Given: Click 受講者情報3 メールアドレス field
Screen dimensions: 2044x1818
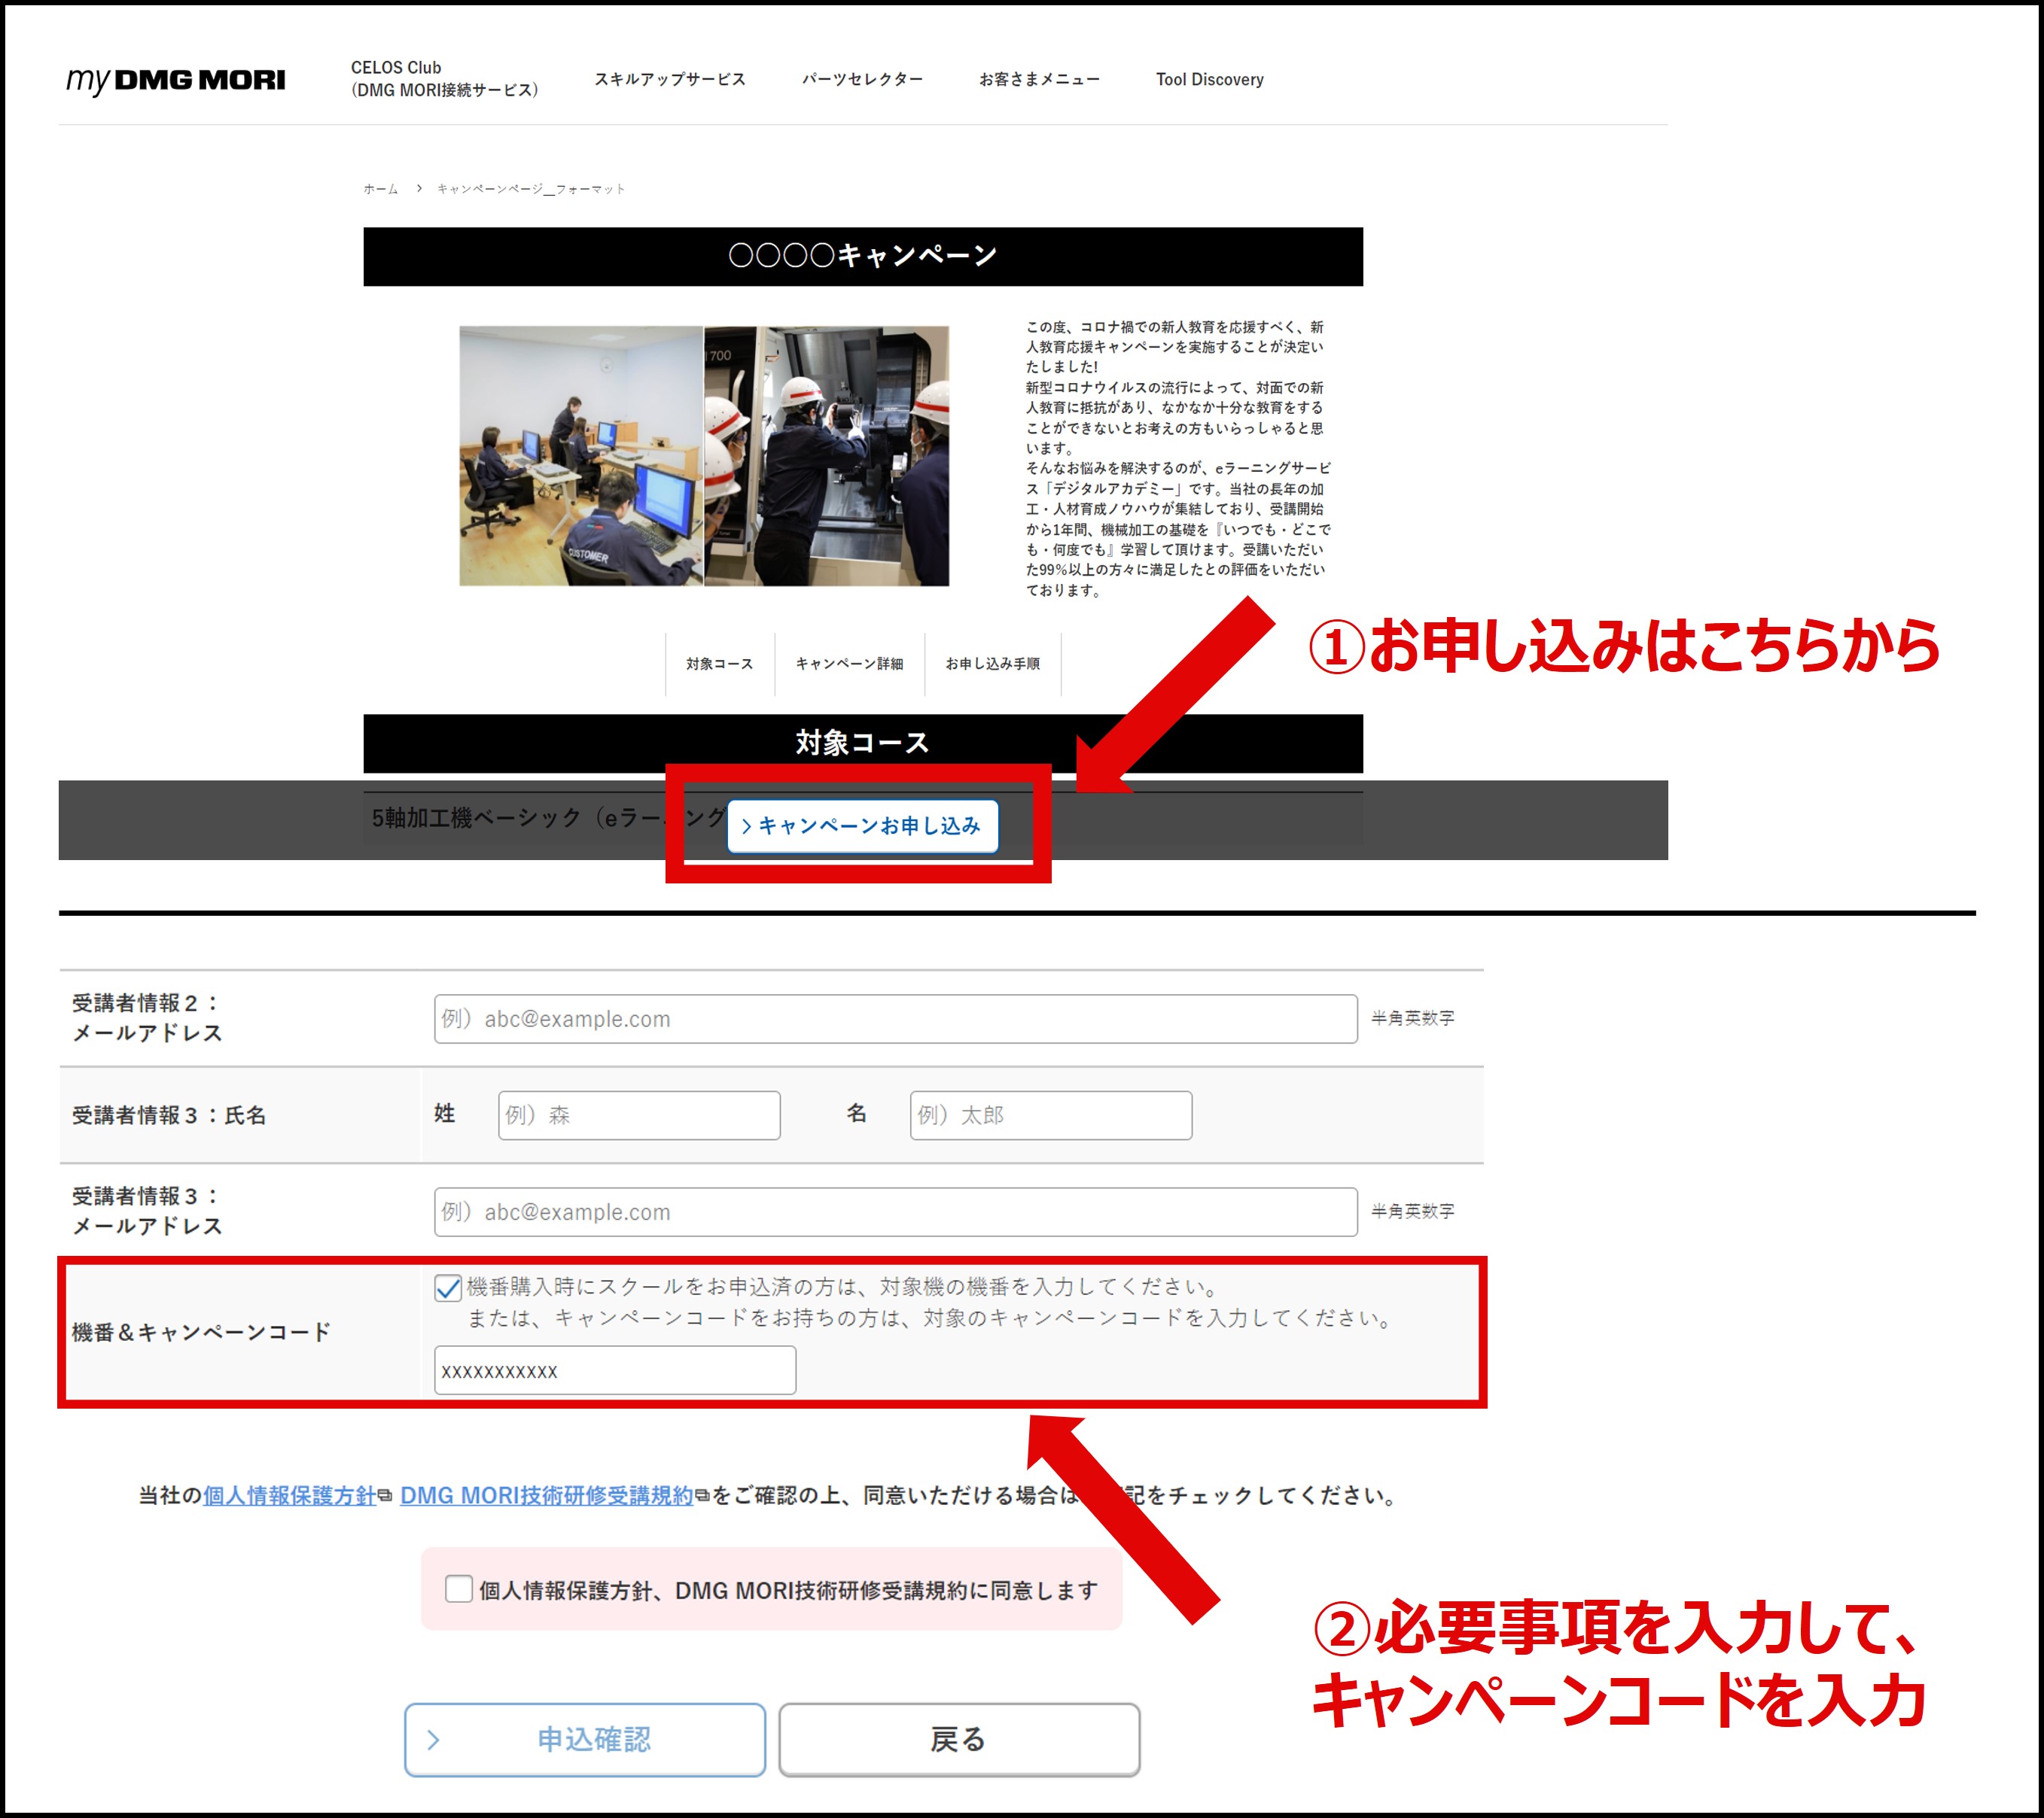Looking at the screenshot, I should pos(895,1211).
